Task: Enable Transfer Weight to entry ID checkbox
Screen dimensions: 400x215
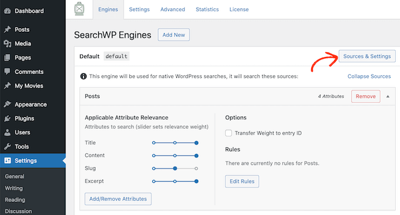Action: tap(229, 133)
